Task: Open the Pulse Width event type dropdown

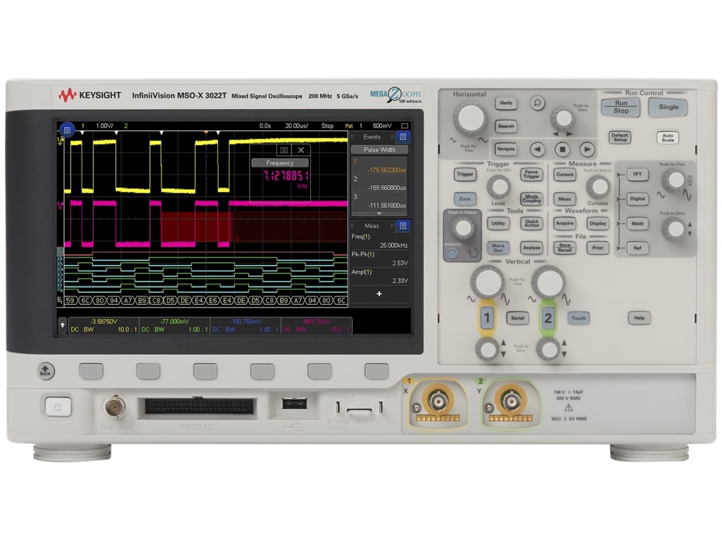Action: (379, 149)
